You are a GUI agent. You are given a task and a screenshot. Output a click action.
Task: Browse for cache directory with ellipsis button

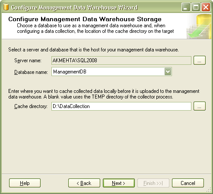coord(200,106)
